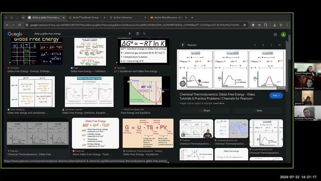This screenshot has width=321, height=181.
Task: Click 'Gibbs Free Energy - Entropy, Enthalpy' caption
Action: (x=30, y=71)
